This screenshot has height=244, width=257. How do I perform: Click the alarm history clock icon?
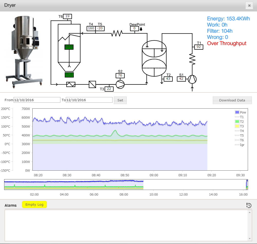[x=249, y=205]
